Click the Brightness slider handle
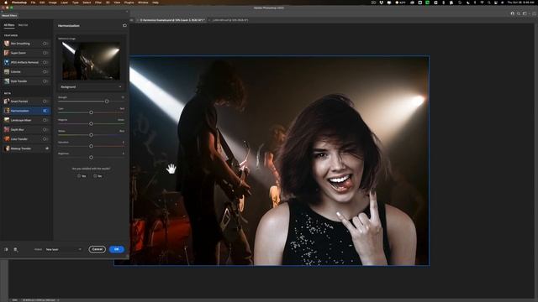Image resolution: width=538 pixels, height=302 pixels. [x=92, y=158]
